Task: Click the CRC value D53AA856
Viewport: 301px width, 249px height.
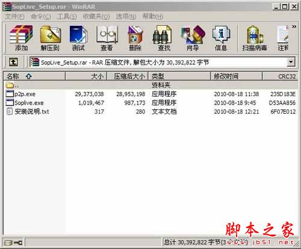Action: pos(282,103)
